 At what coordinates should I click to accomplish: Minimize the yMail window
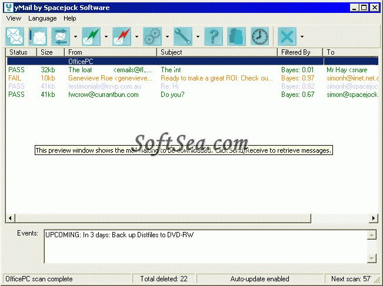point(354,8)
